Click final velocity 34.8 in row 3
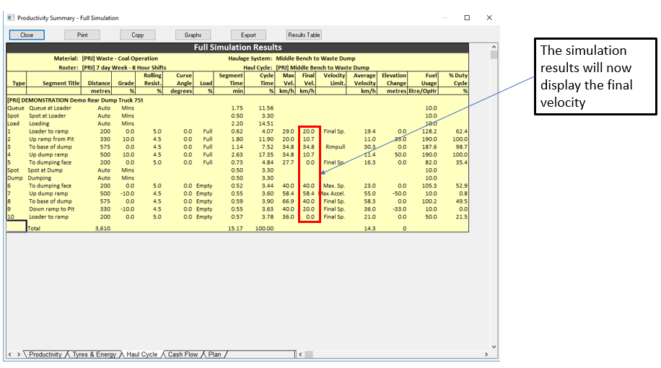The width and height of the screenshot is (661, 368). [309, 147]
